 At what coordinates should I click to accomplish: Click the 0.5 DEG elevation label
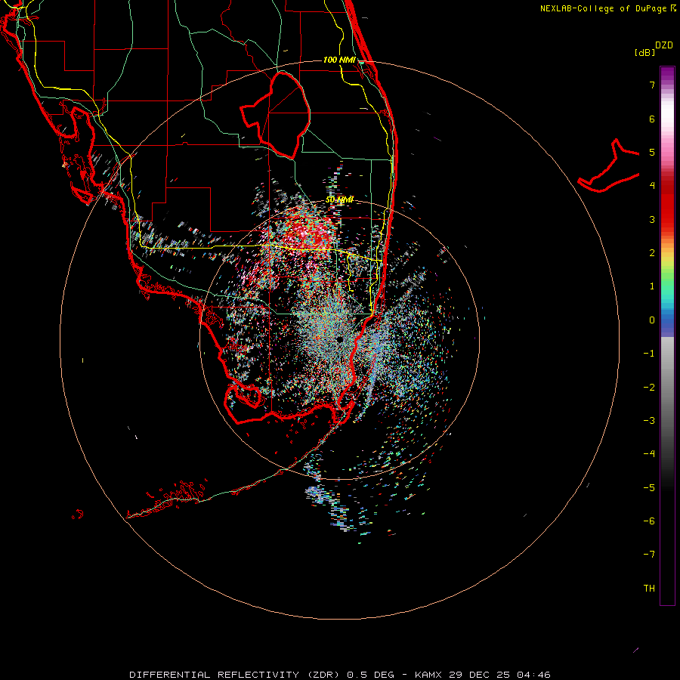click(371, 675)
